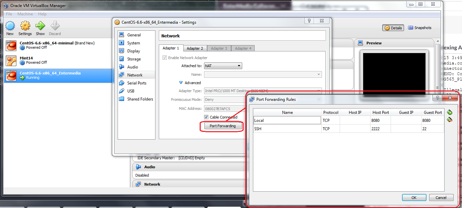462x208 pixels.
Task: Click the SSH rule name cell
Action: [x=287, y=129]
